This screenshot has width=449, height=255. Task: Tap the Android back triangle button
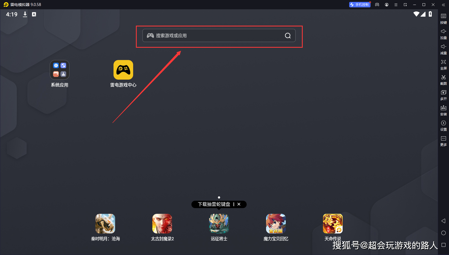[x=443, y=221]
